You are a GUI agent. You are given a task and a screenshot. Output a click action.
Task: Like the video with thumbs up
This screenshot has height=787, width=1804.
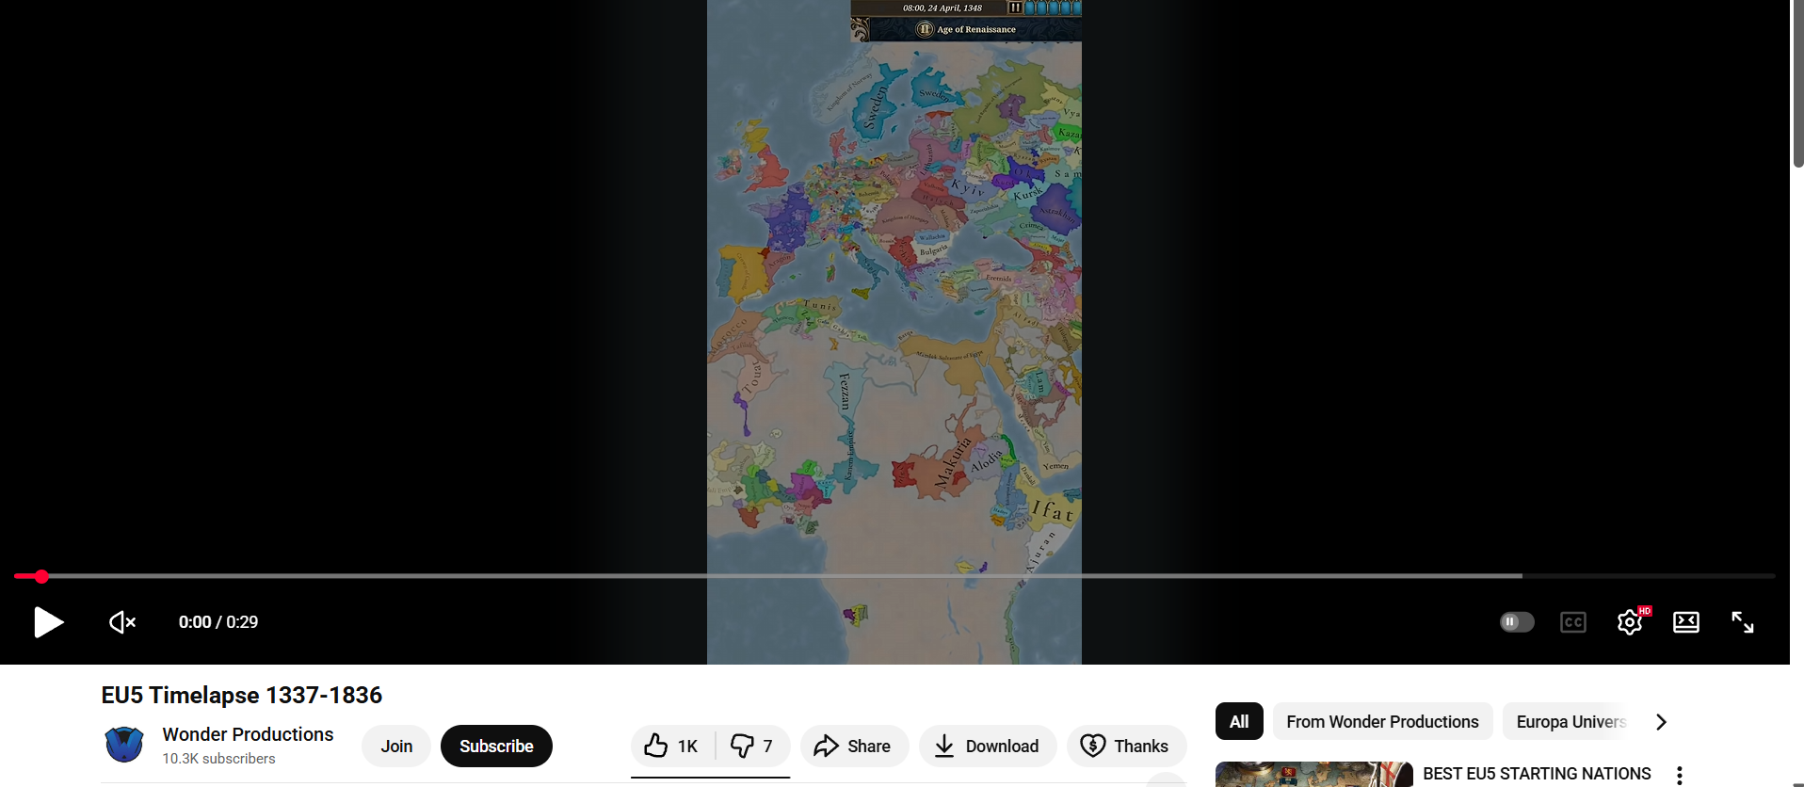[672, 747]
